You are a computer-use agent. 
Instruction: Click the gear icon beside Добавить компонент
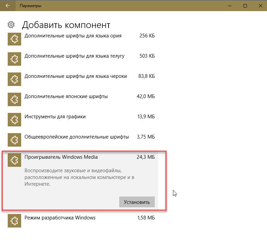click(11, 25)
